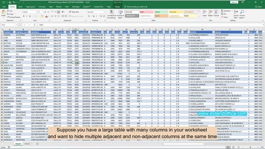
Task: Click the Accounting dollar format icon
Action: coord(89,16)
